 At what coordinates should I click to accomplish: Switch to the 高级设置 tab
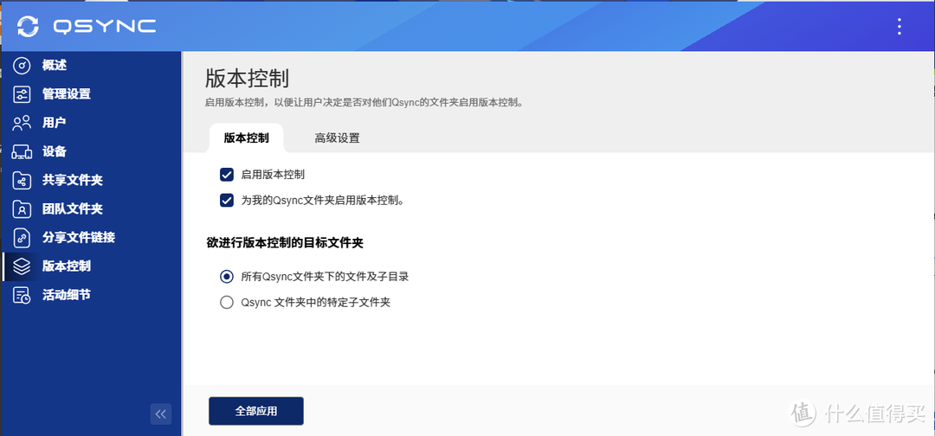coord(337,138)
